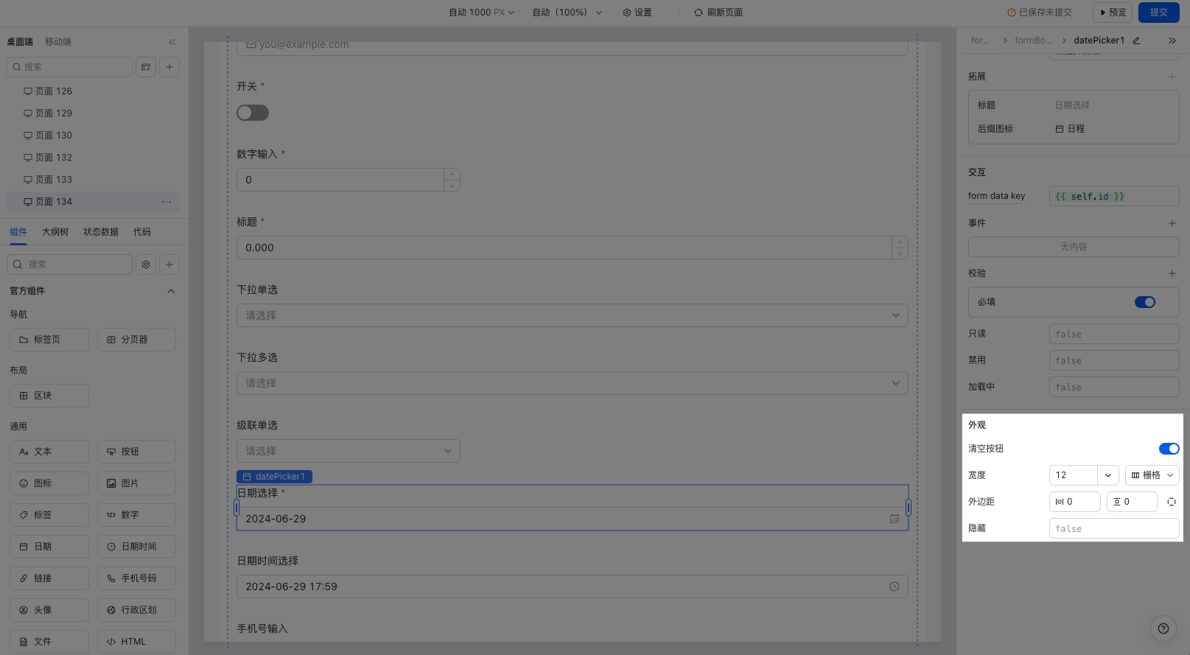Open the clock icon in 日期时间选择 field
The image size is (1190, 655).
895,586
